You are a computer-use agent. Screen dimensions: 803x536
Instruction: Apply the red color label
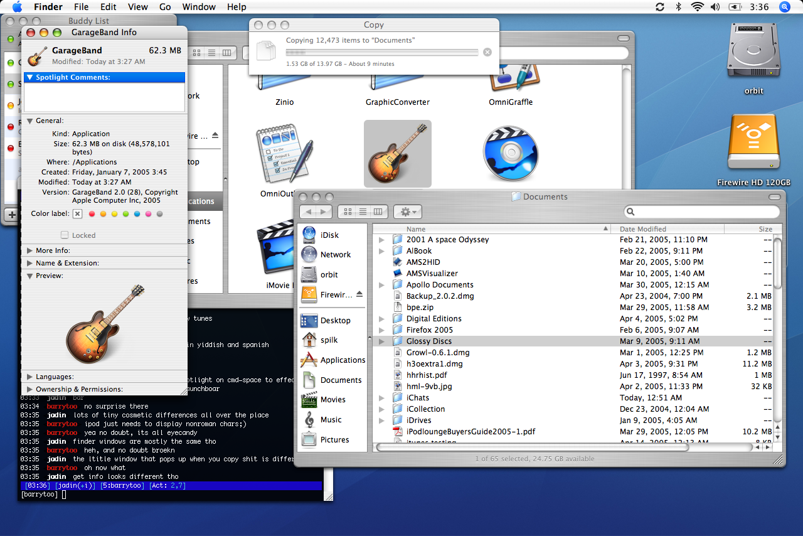pos(92,214)
